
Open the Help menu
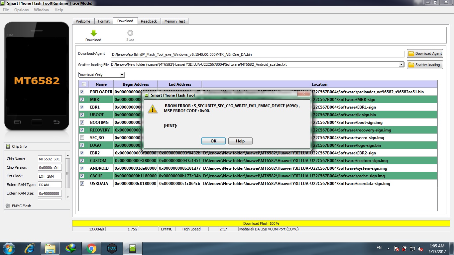(59, 10)
